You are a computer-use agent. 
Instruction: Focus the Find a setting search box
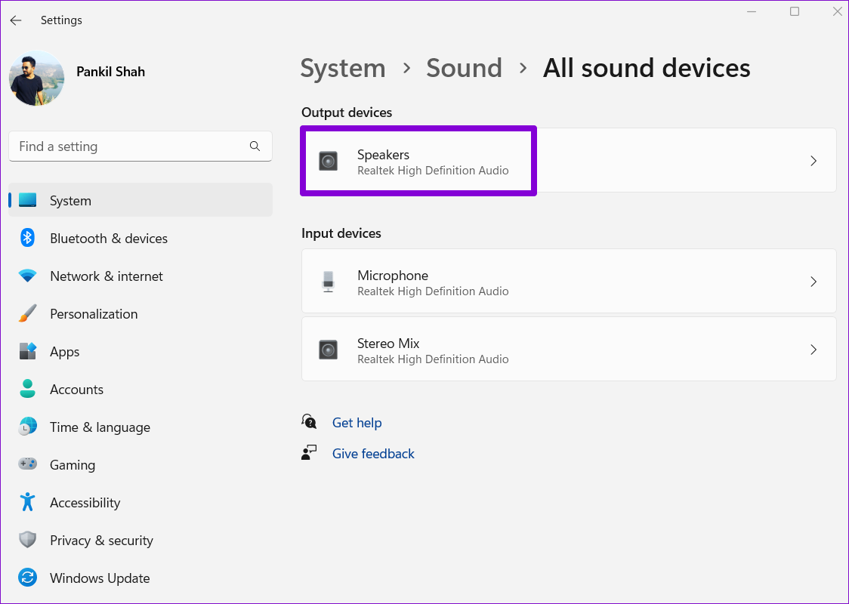(x=140, y=146)
